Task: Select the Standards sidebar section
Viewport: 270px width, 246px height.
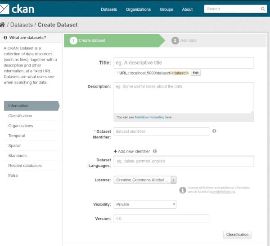Action: (x=31, y=156)
